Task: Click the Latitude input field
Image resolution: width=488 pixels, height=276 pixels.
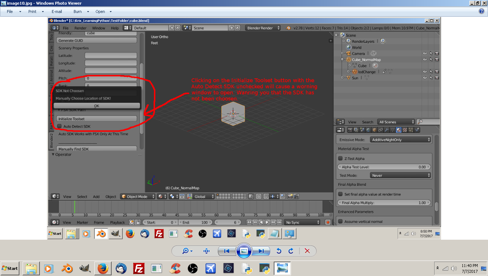Action: tap(111, 56)
